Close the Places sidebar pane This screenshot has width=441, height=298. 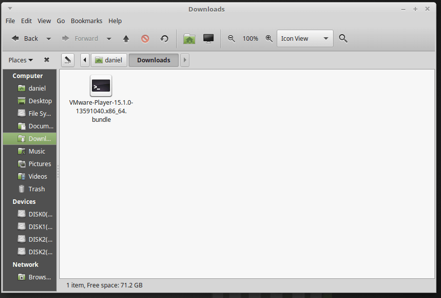tap(47, 60)
